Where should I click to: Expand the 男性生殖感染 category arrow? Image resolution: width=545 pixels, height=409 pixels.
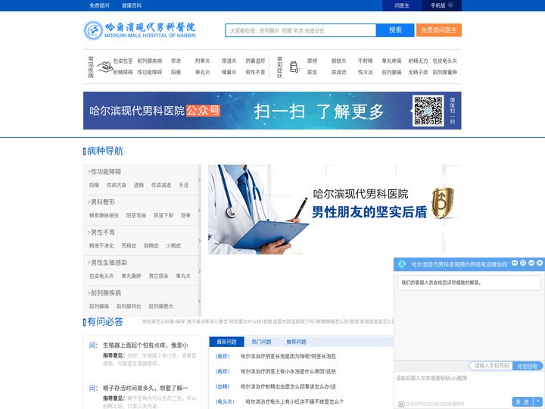tap(200, 271)
